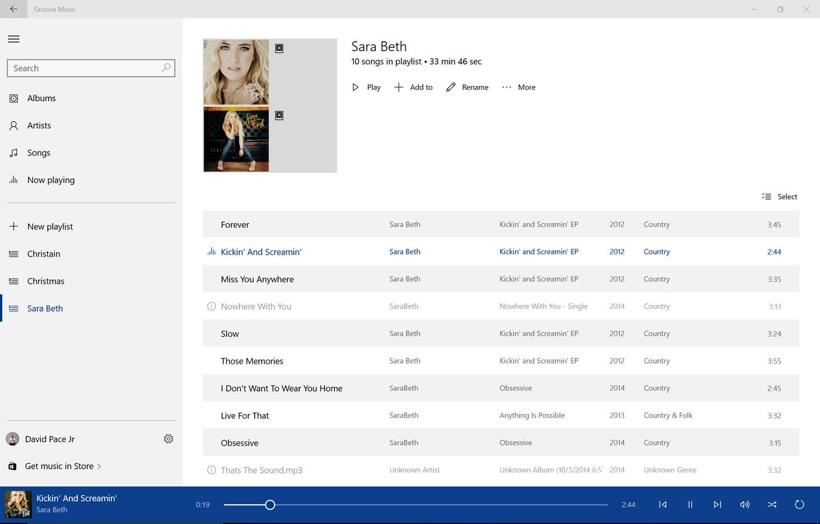Skip to the previous track
This screenshot has width=820, height=524.
tap(662, 505)
